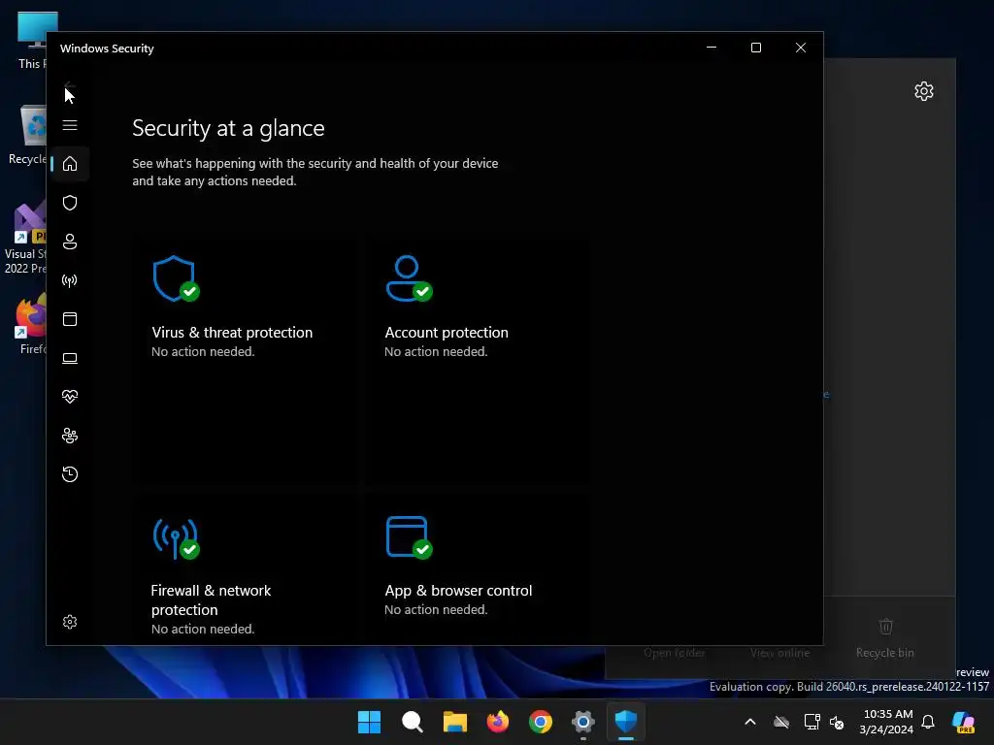Select the Firefox desktop shortcut
The image size is (994, 745).
tap(30, 324)
